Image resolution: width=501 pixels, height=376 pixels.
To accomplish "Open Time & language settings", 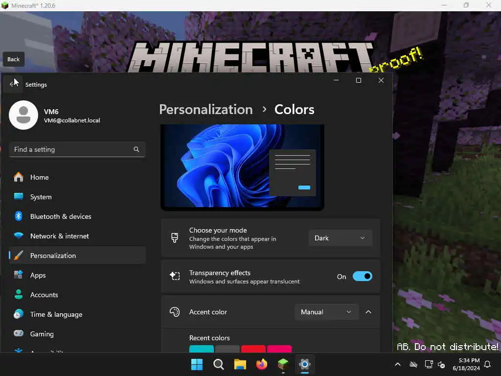I will [77, 314].
